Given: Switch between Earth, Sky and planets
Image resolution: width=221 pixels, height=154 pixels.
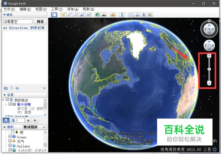Looking at the screenshot, I should tap(113, 15).
